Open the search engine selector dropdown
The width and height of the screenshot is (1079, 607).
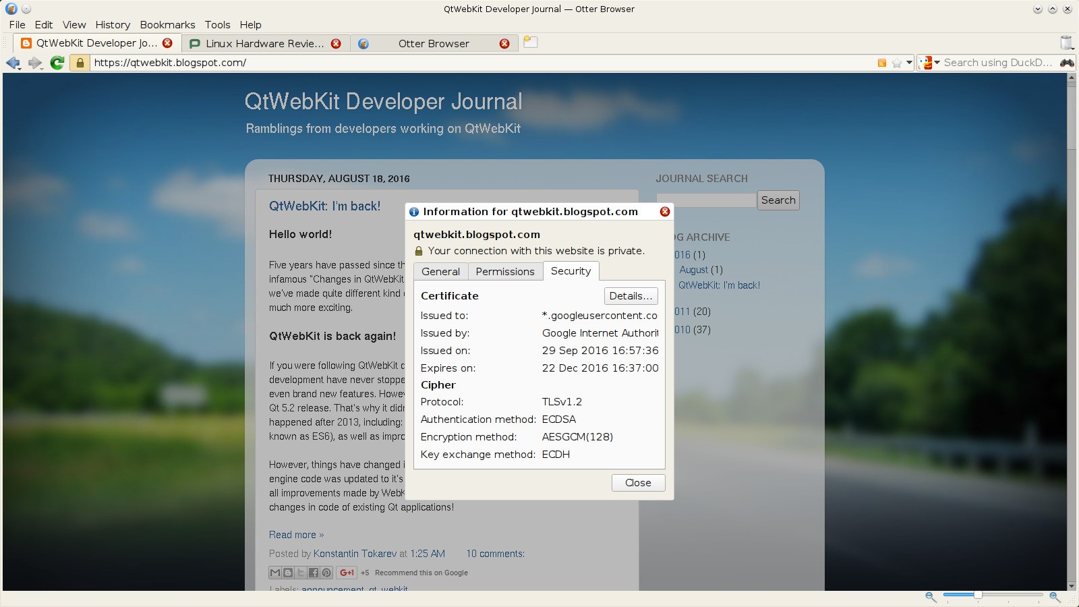[930, 63]
